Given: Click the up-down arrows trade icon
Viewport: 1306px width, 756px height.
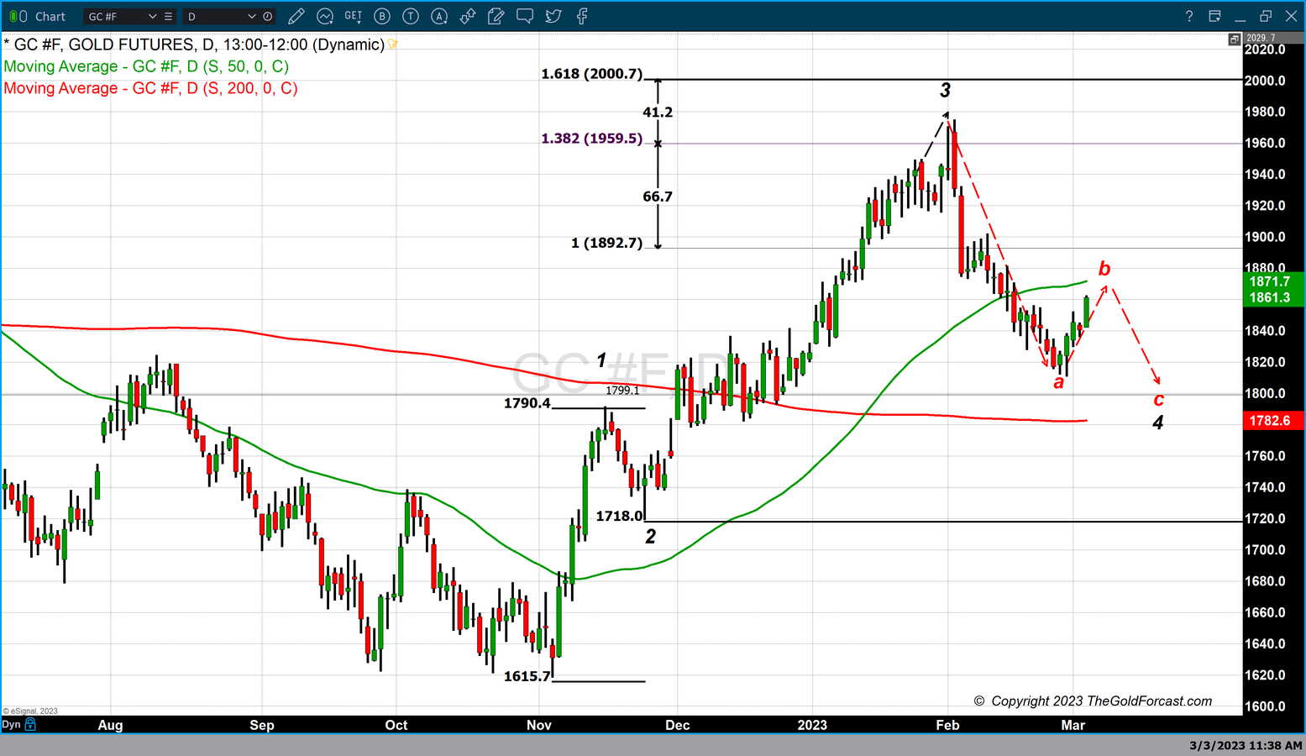Looking at the screenshot, I should coord(468,16).
